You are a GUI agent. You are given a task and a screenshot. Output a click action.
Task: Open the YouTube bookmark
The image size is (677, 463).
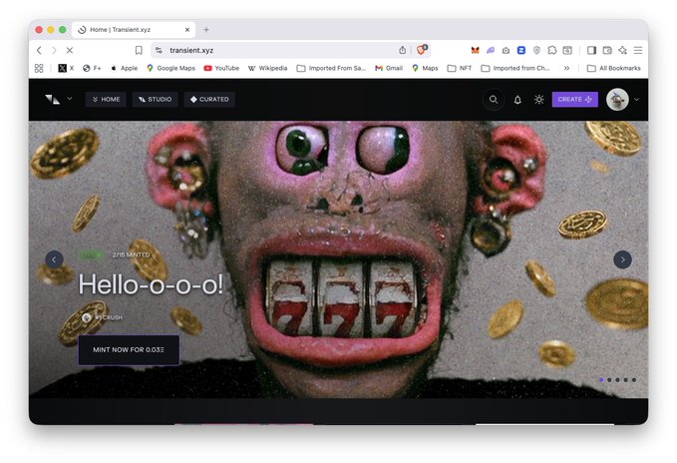(x=221, y=68)
